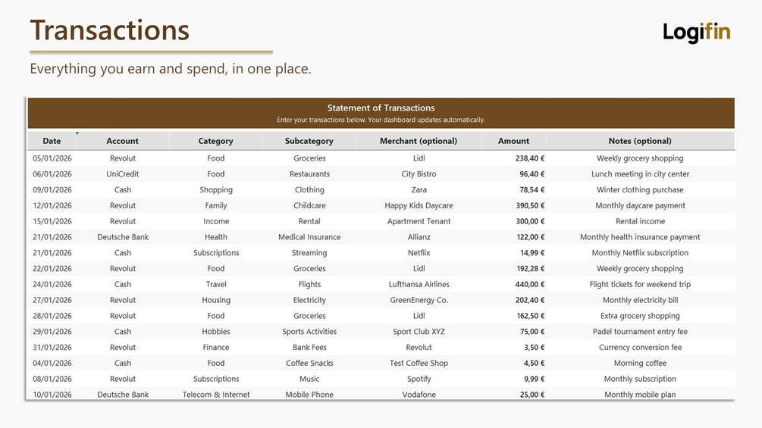
Task: Select the City Bistro merchant cell
Action: (419, 173)
